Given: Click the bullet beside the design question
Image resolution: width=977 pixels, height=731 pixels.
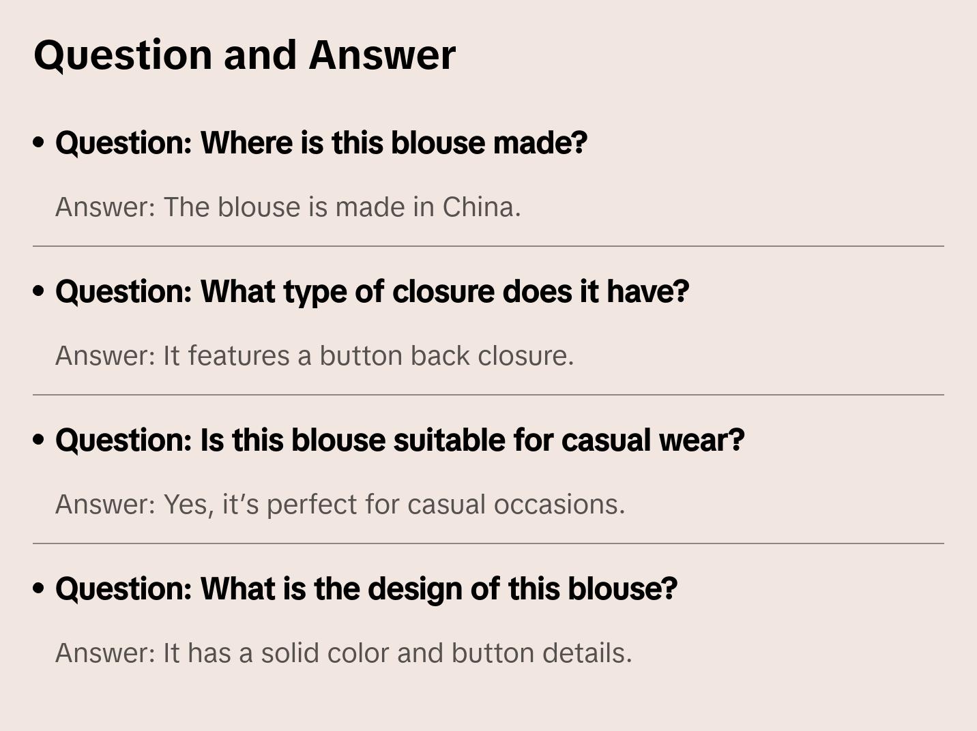Looking at the screenshot, I should [x=39, y=589].
